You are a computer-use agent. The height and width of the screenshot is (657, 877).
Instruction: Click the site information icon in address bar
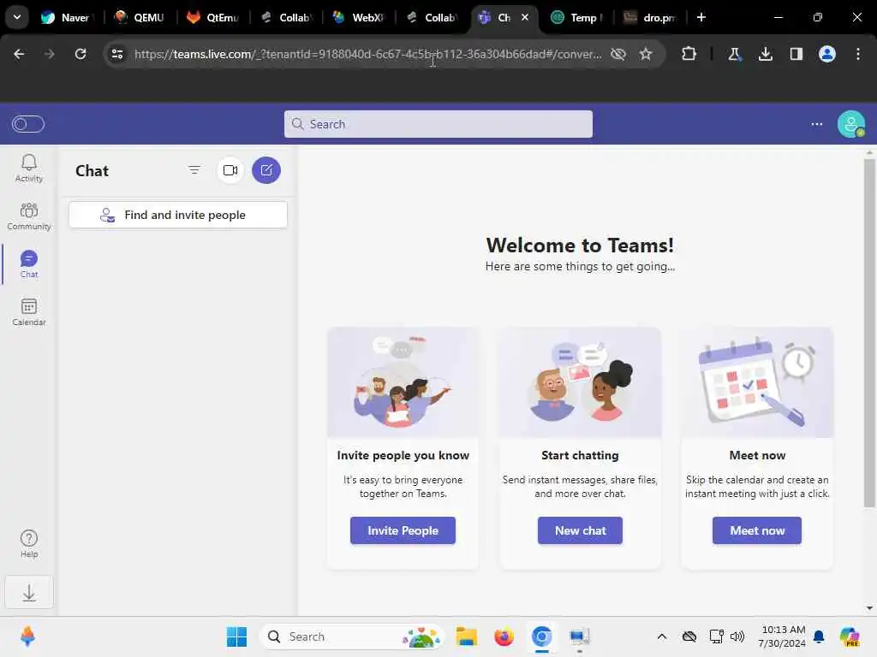[116, 54]
